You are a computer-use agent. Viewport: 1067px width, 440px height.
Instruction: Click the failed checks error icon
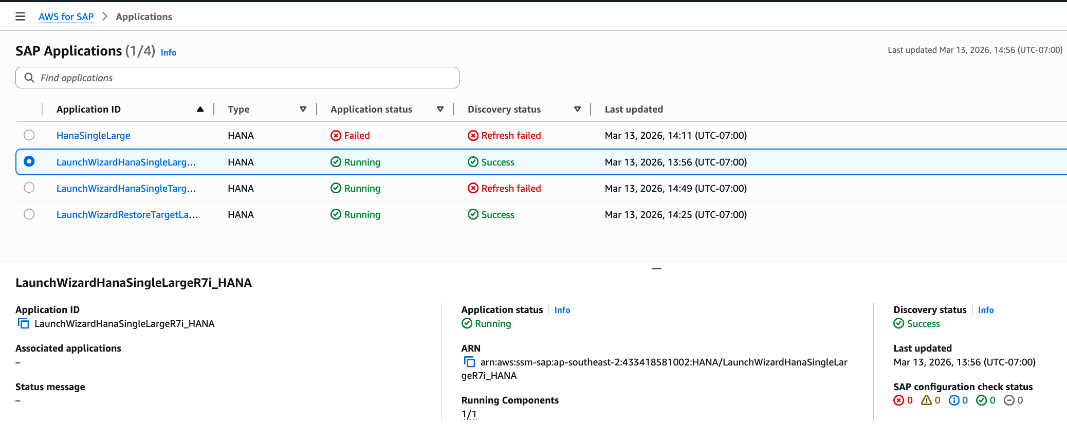coord(898,400)
